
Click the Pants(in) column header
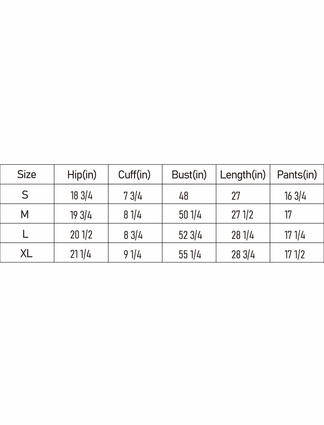coord(297,175)
